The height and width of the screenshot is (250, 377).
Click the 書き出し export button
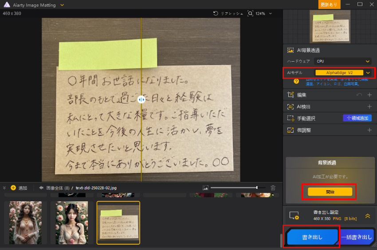point(312,237)
